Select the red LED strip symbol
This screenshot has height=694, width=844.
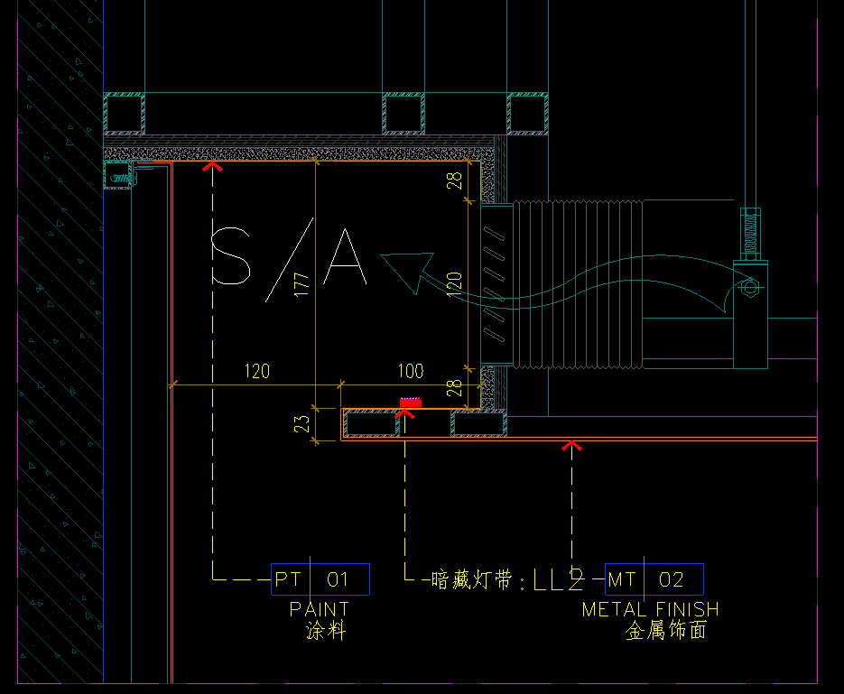(x=411, y=403)
